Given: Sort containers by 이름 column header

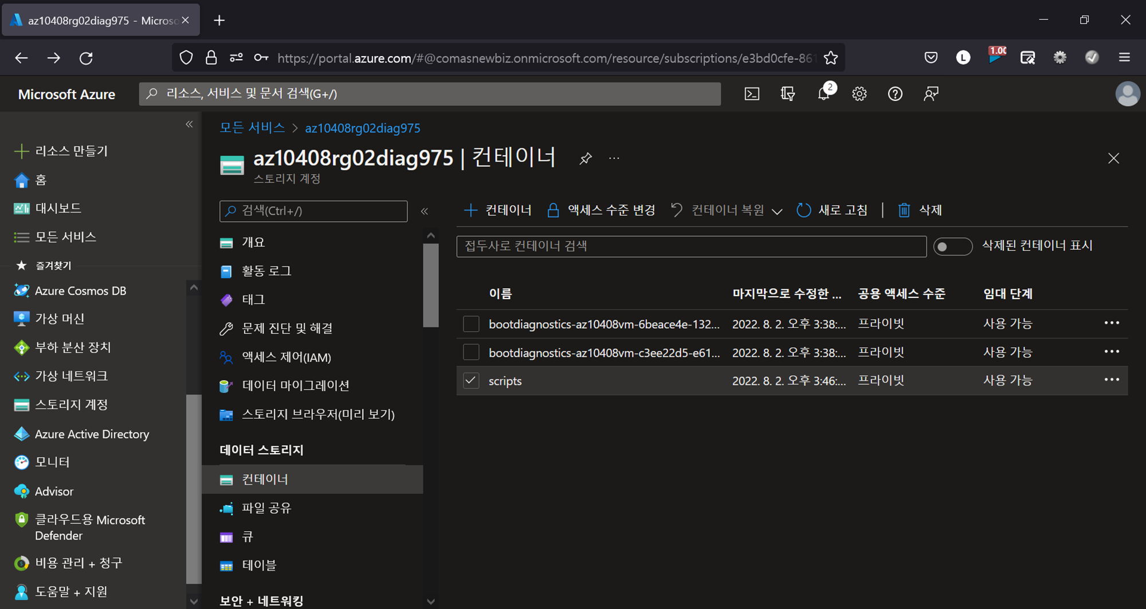Looking at the screenshot, I should click(x=500, y=294).
